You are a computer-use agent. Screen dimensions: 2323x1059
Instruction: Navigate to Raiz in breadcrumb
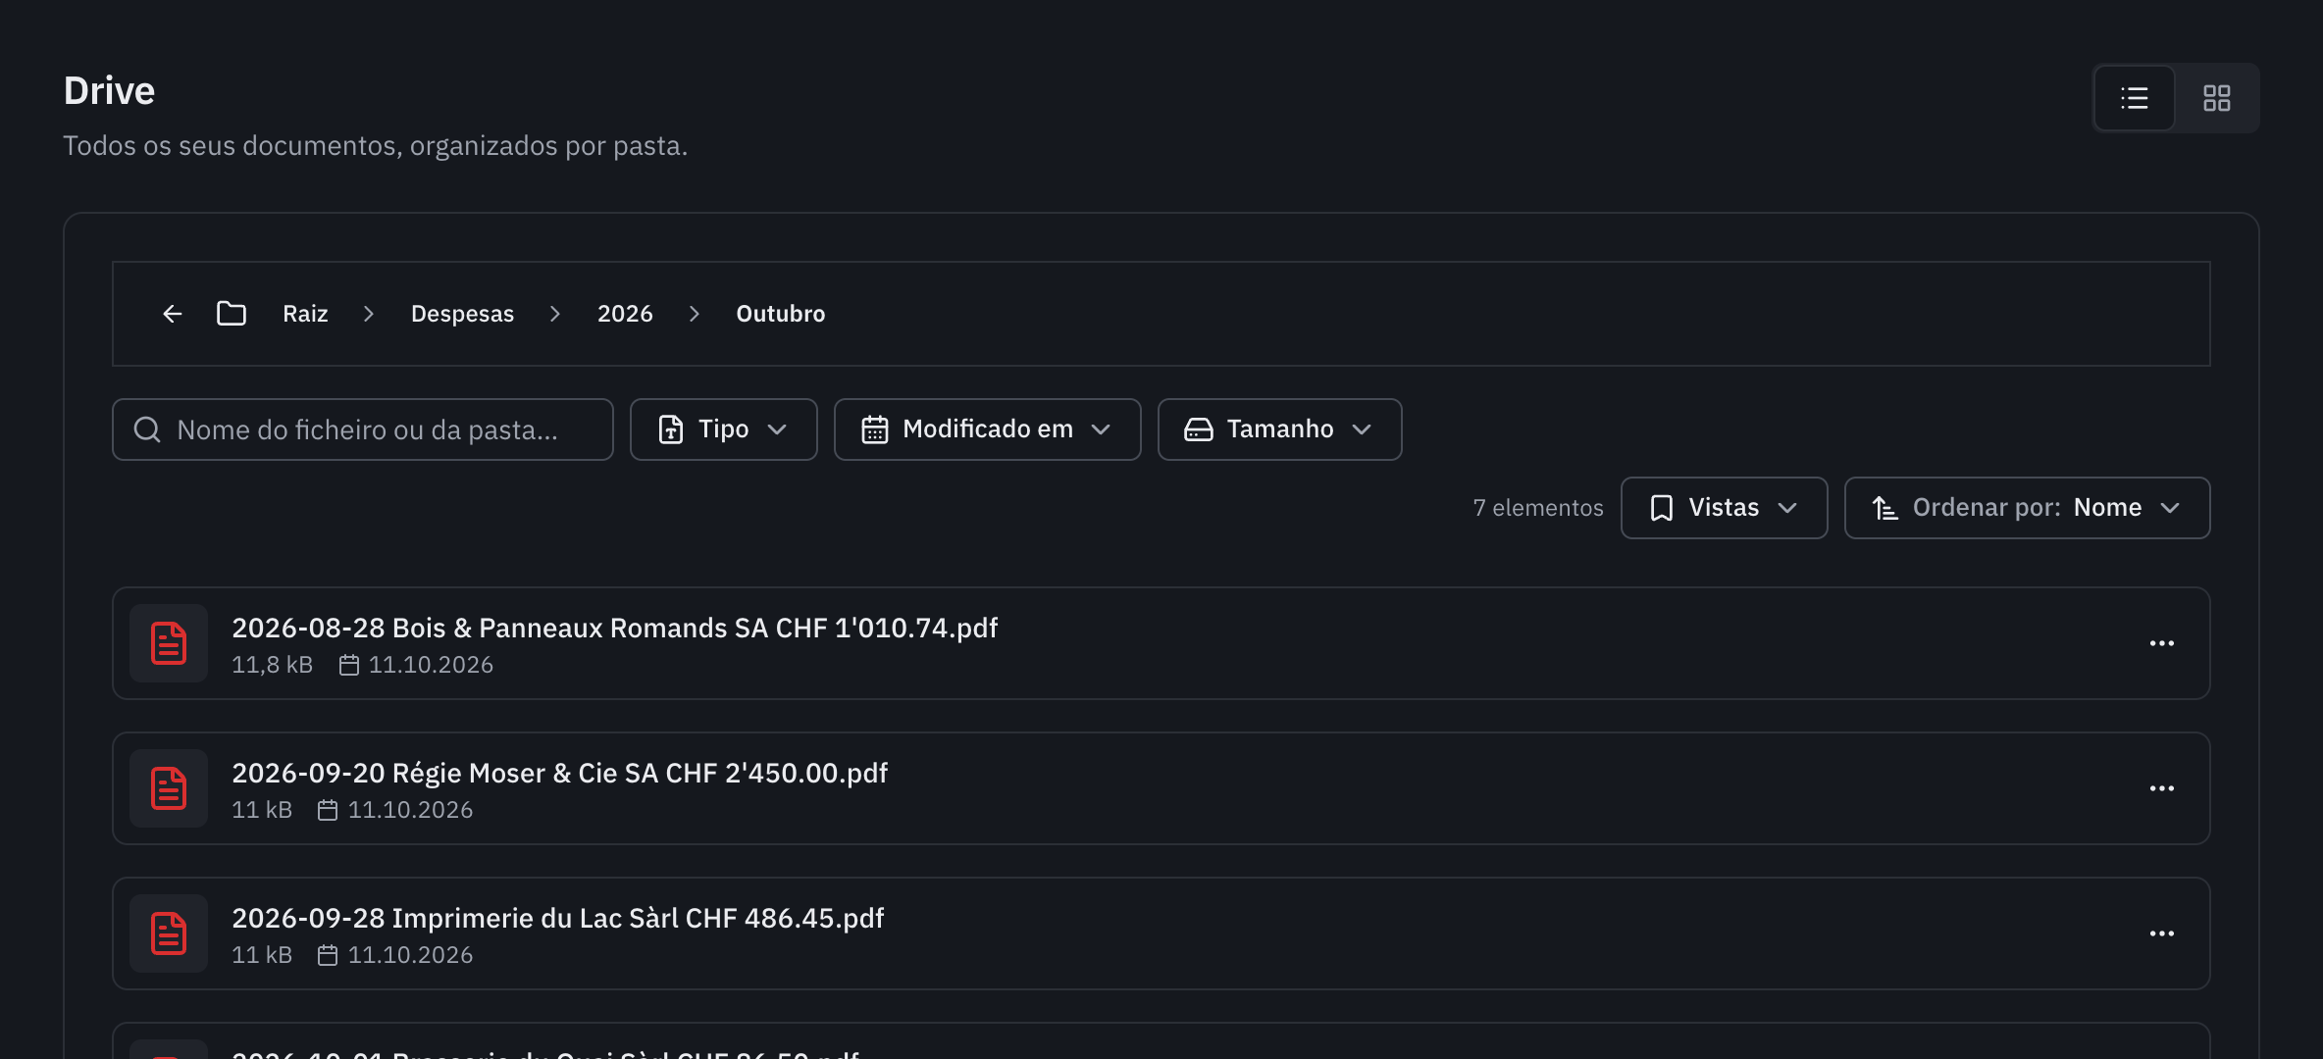click(305, 314)
